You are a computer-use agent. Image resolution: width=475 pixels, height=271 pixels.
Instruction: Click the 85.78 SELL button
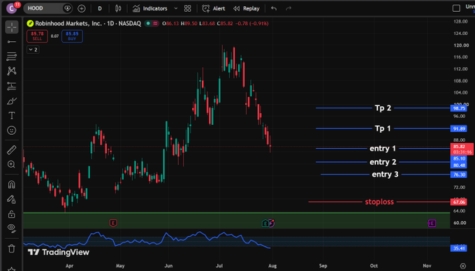pyautogui.click(x=37, y=36)
